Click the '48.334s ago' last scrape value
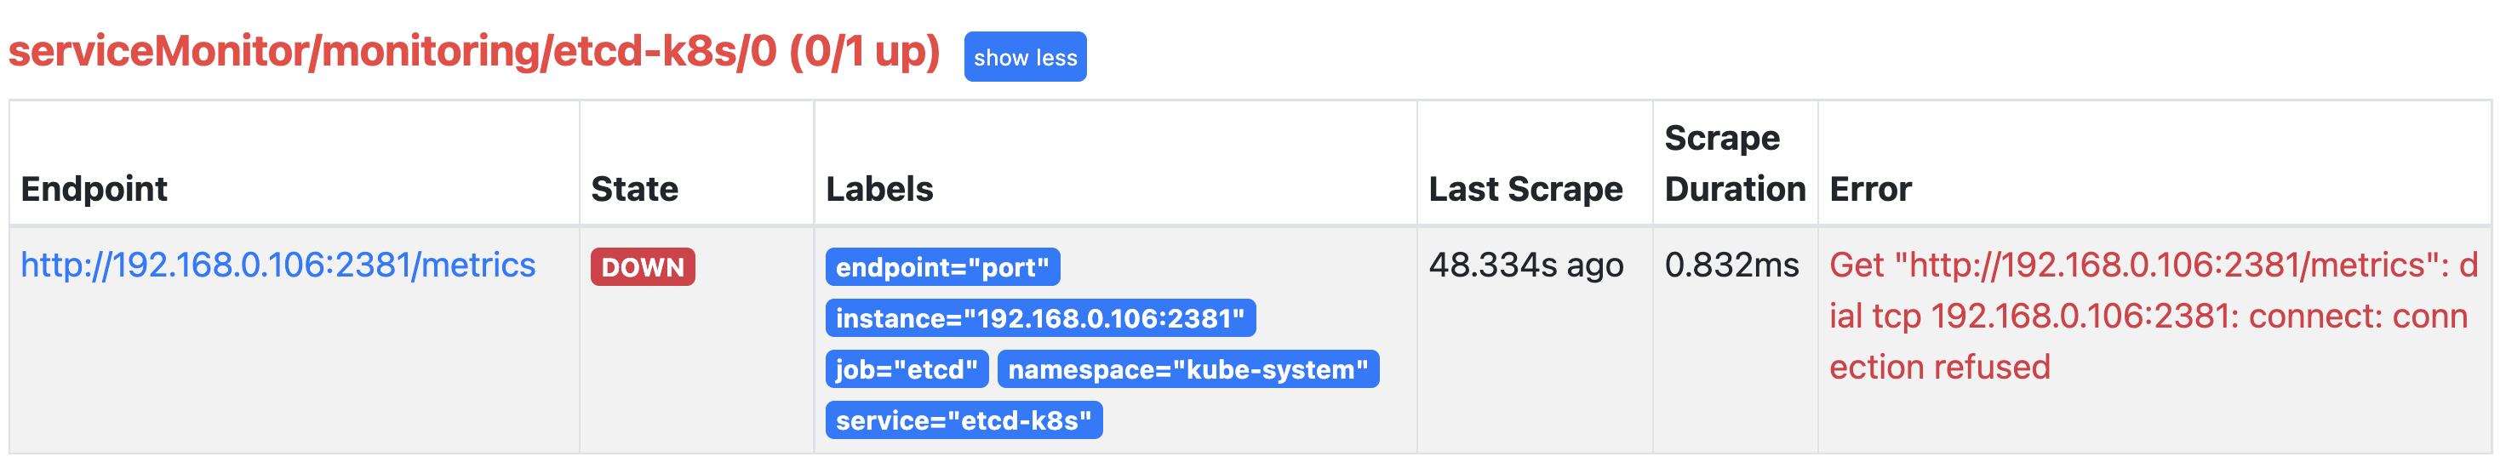2506x468 pixels. (x=1525, y=265)
